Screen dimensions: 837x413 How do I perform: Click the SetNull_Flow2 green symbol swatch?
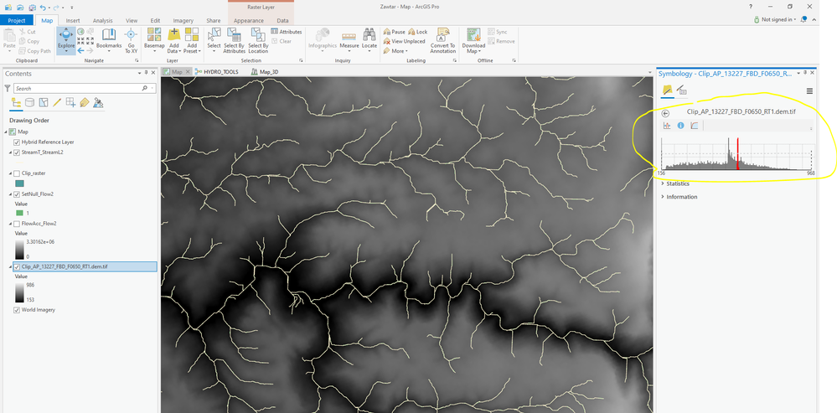point(19,213)
